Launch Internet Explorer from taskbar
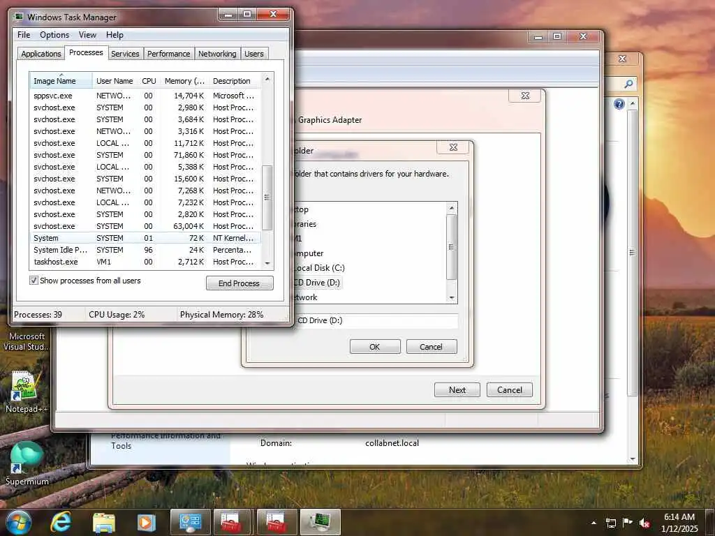The width and height of the screenshot is (715, 536). [61, 522]
